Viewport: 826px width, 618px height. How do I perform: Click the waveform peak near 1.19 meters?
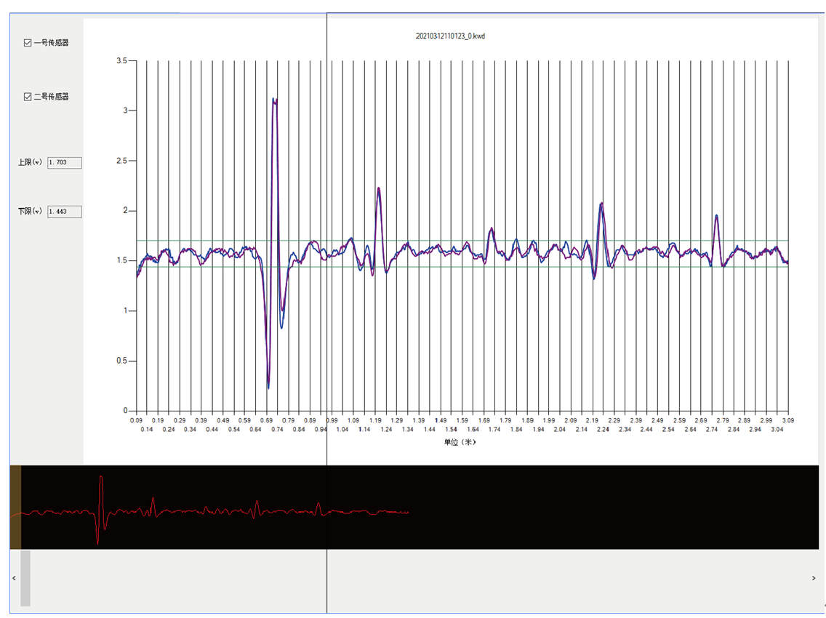point(379,189)
